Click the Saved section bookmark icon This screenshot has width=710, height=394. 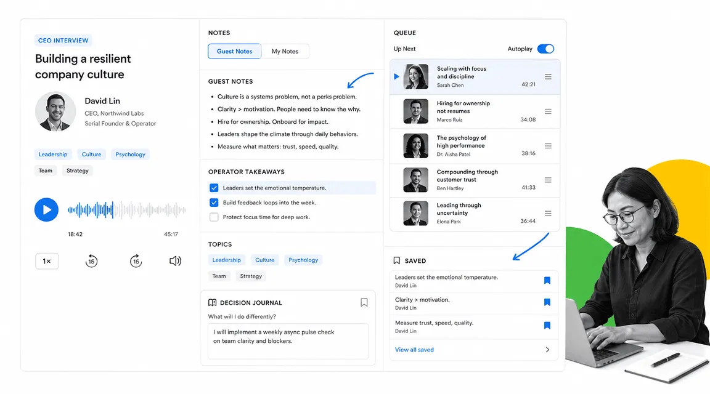pyautogui.click(x=397, y=260)
